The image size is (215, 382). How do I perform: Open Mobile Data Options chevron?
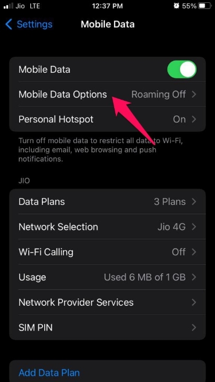tap(194, 94)
